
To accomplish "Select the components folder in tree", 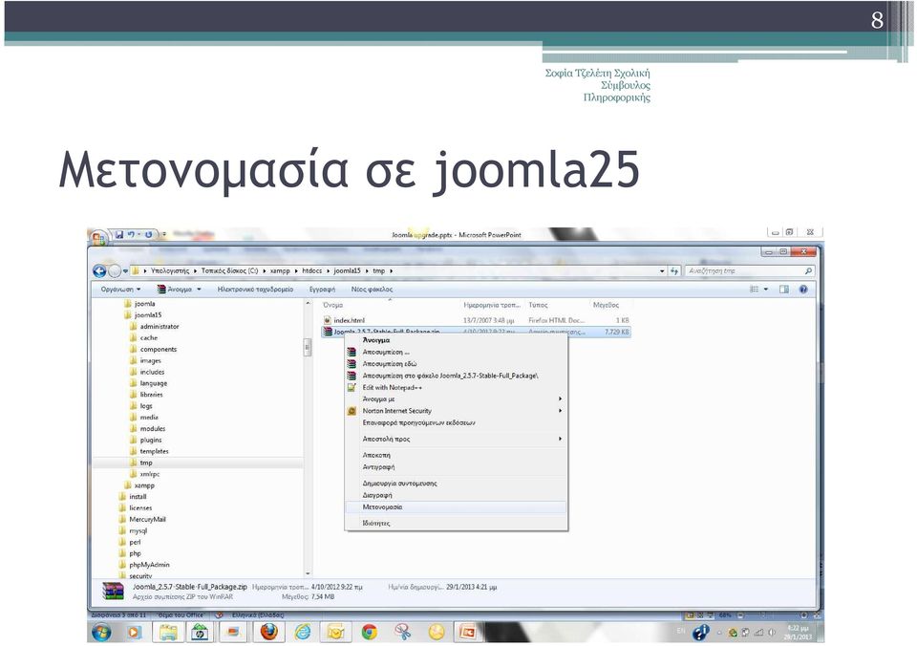I will click(x=158, y=350).
